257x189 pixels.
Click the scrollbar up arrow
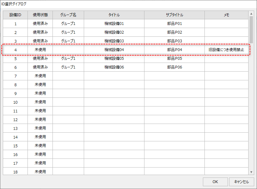(251, 13)
